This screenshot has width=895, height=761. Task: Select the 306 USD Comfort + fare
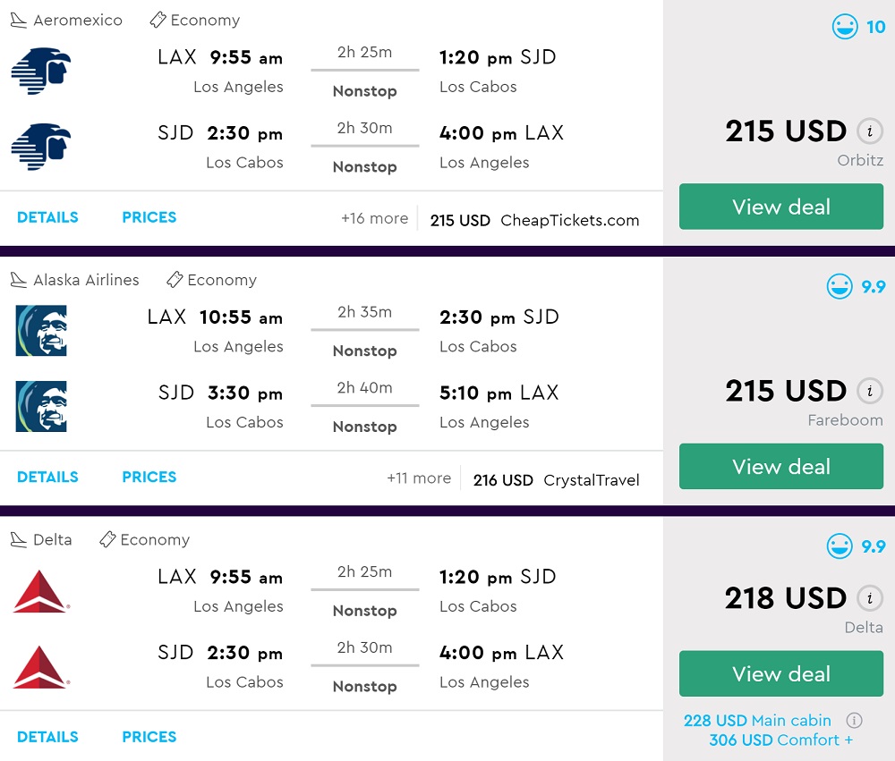(x=780, y=740)
